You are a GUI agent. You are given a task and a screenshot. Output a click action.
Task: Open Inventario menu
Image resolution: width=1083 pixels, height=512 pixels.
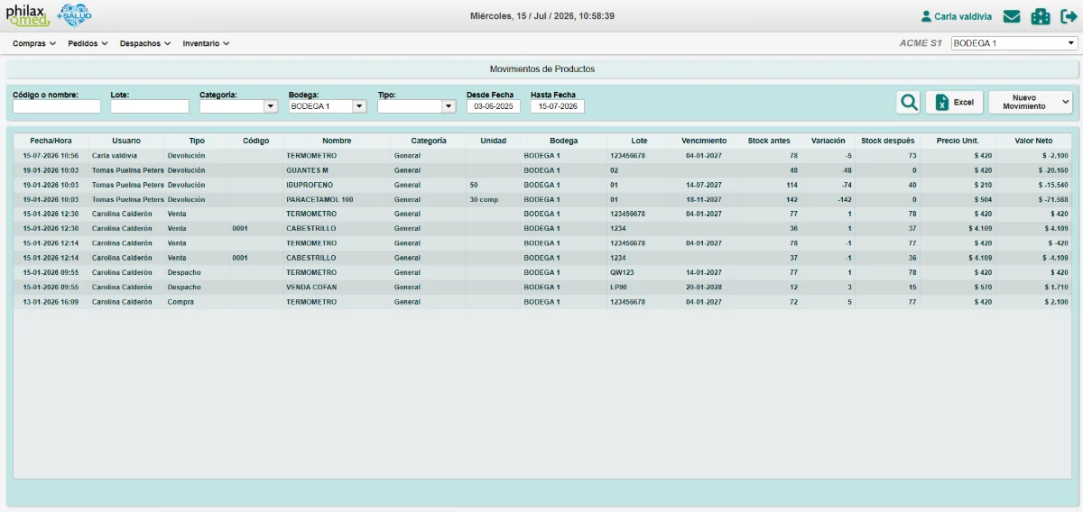coord(206,43)
